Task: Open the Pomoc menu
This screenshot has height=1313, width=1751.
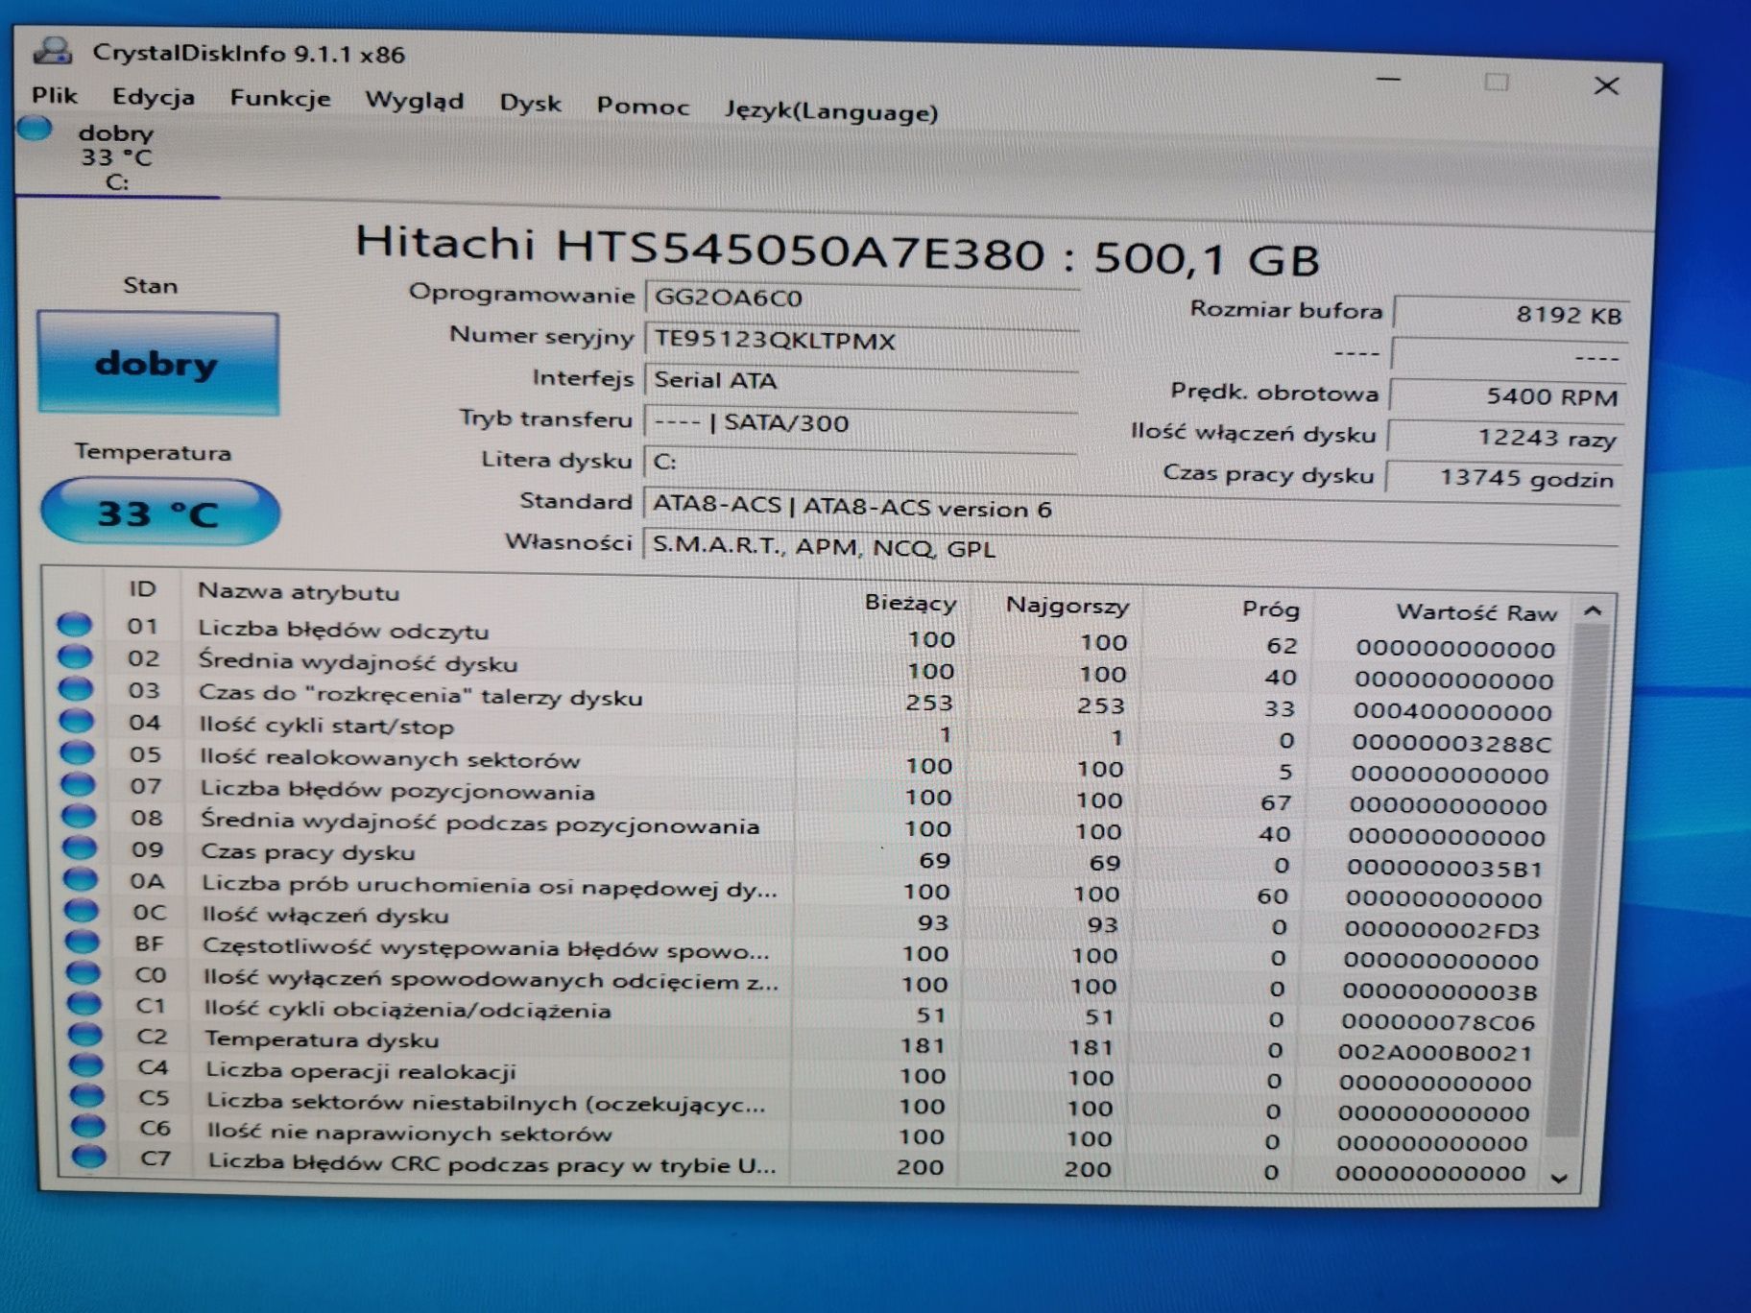Action: pos(643,107)
